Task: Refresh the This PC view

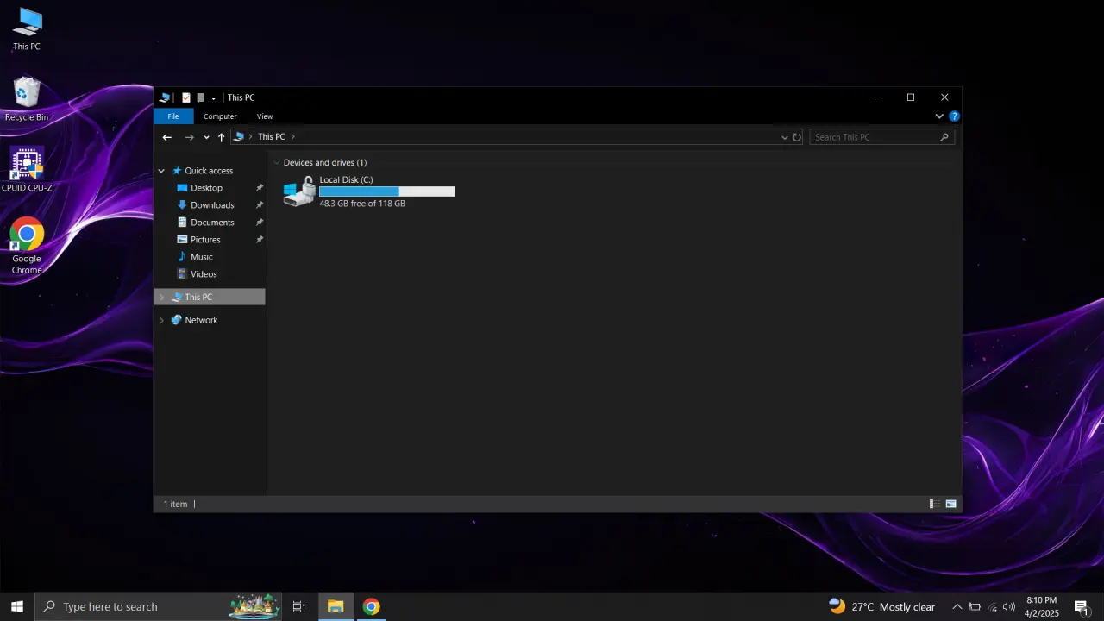Action: [797, 137]
